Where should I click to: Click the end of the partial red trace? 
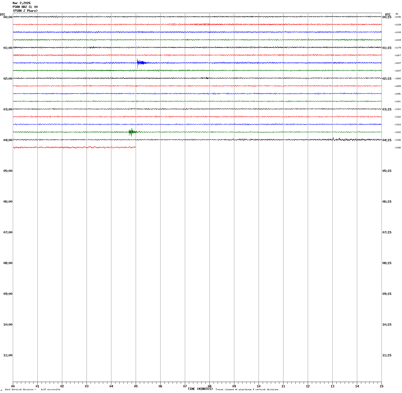(135, 147)
